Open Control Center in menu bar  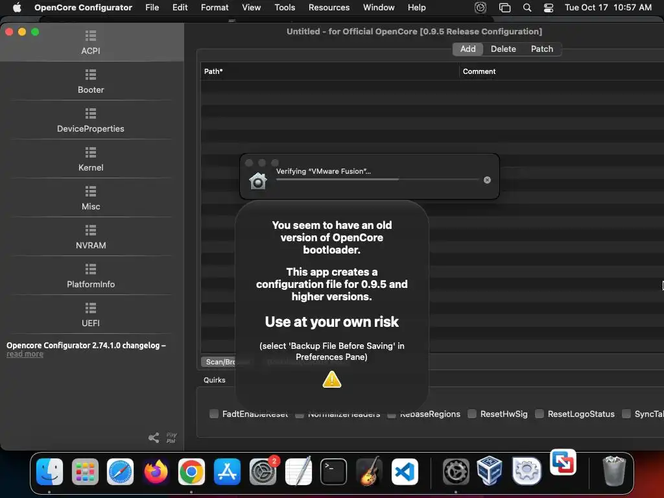549,8
